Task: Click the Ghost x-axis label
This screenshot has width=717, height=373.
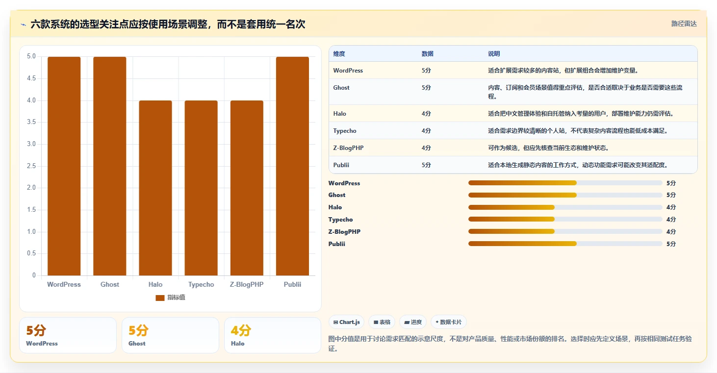Action: click(x=110, y=284)
